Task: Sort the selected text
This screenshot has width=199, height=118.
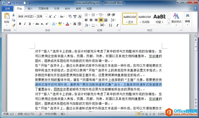Action: point(110,25)
